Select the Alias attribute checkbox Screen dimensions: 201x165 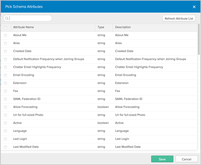pyautogui.click(x=5, y=44)
